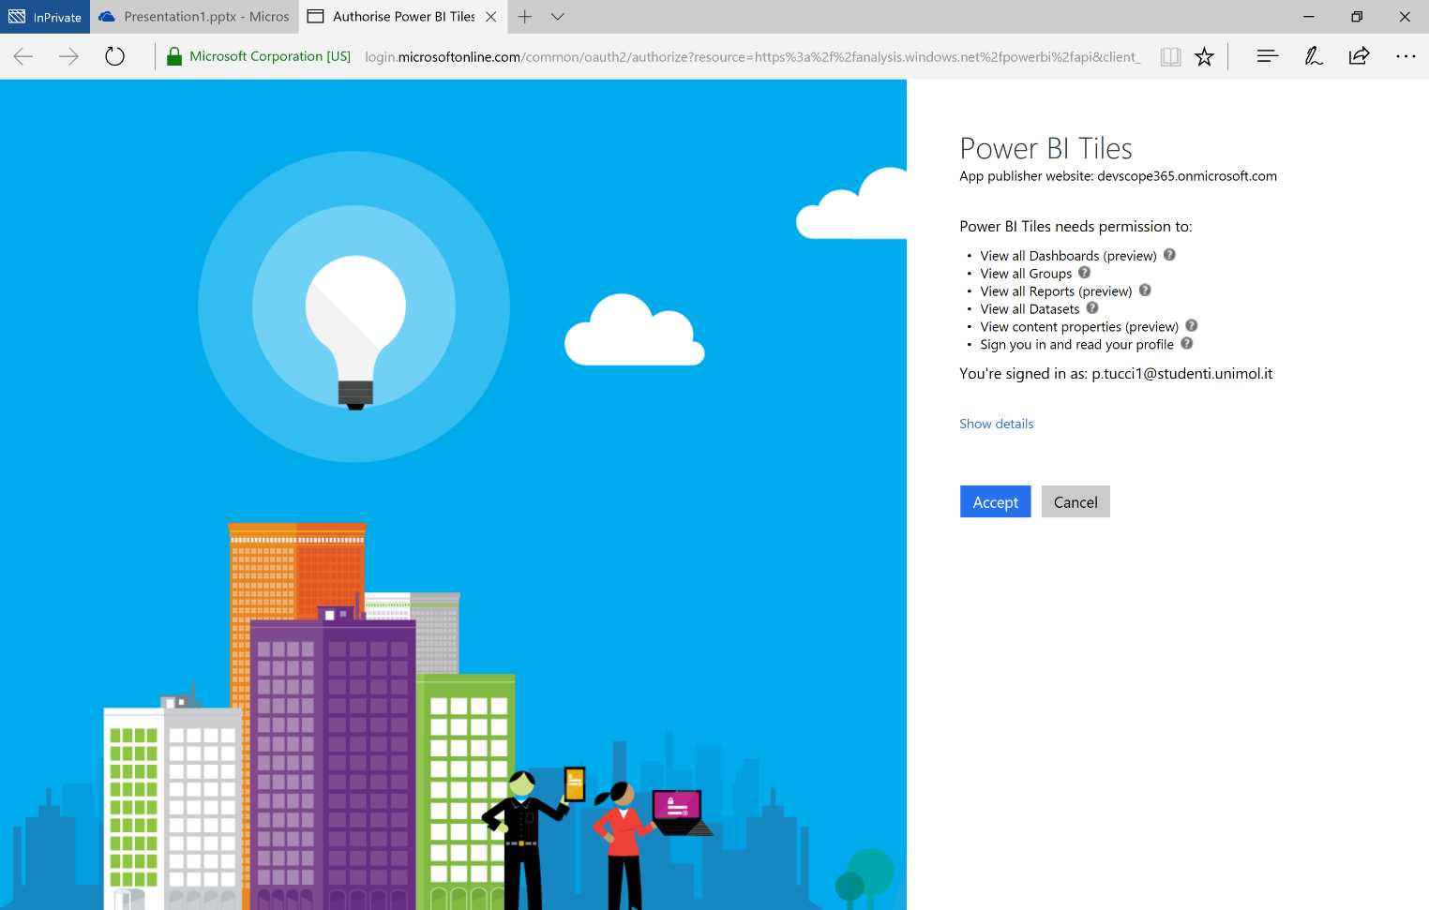Switch to the Presentation1.pptx tab
This screenshot has height=910, width=1429.
[192, 16]
